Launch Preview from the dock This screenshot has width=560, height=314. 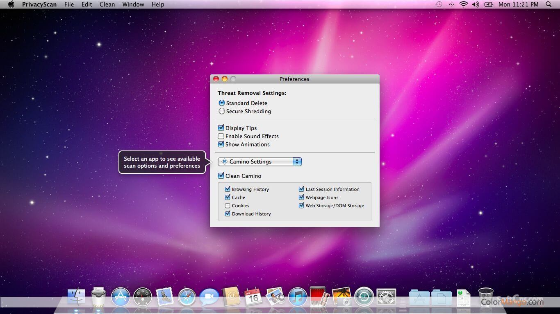point(275,297)
